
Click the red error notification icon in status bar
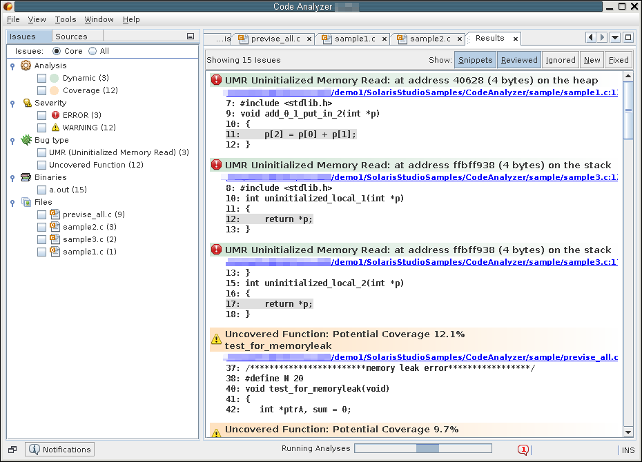[523, 450]
